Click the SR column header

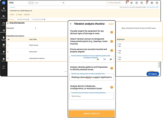pos(8,39)
